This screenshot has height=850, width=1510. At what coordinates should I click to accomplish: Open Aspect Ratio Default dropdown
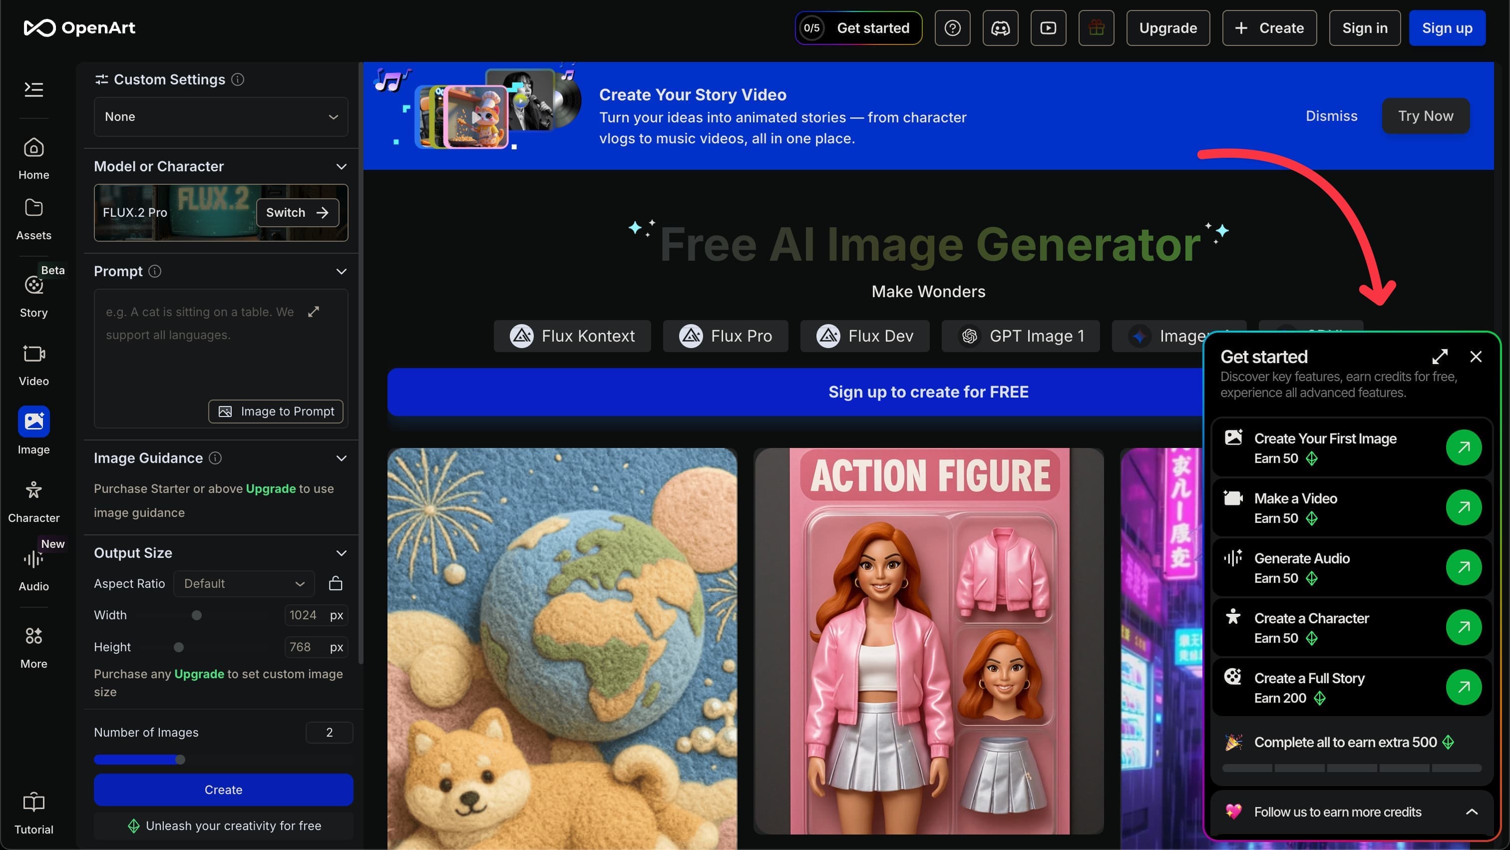pos(244,583)
